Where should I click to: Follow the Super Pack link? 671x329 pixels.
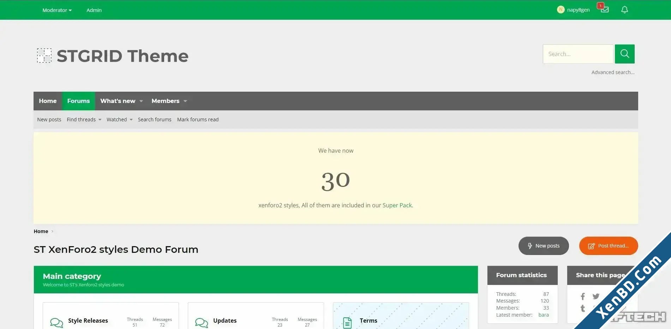coord(397,205)
